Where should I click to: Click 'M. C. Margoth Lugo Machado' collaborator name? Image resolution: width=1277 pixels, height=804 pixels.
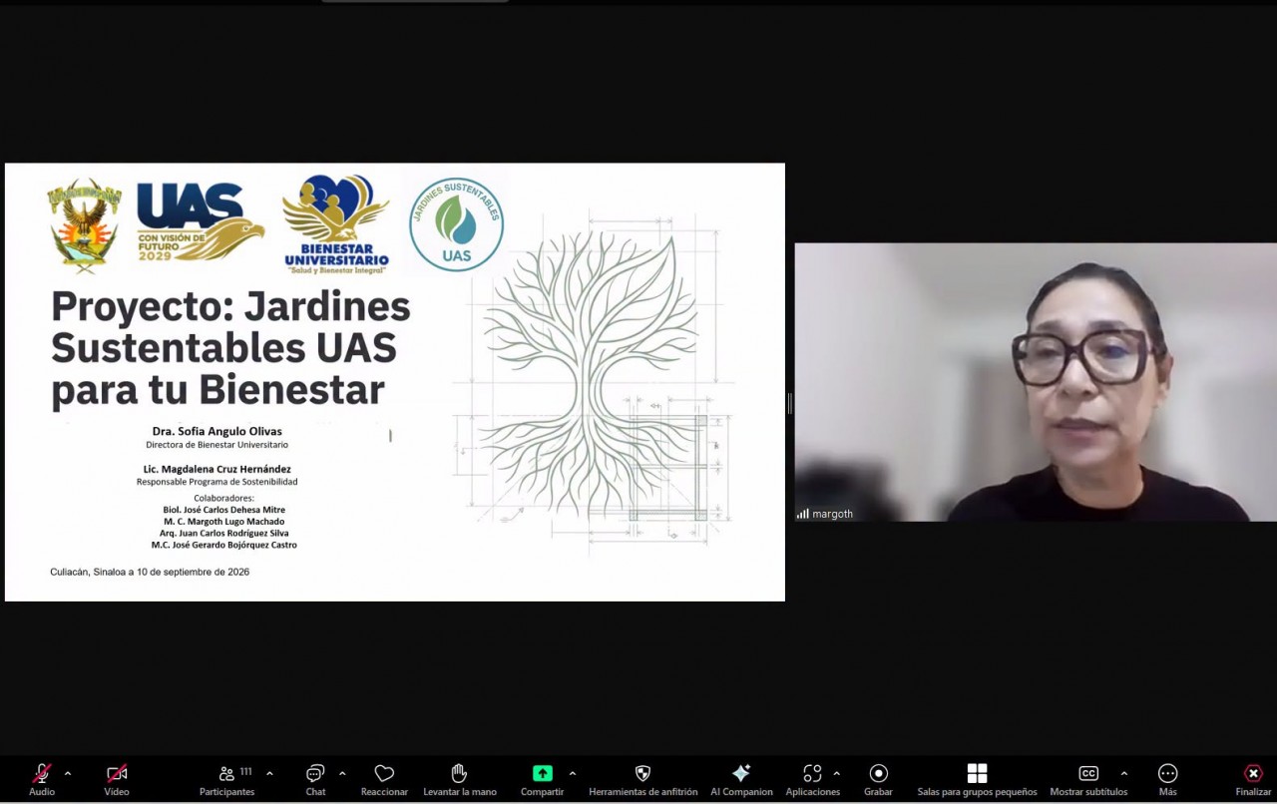[x=223, y=521]
